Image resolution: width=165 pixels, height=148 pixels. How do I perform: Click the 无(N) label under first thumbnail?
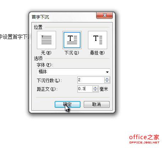pos(46,53)
